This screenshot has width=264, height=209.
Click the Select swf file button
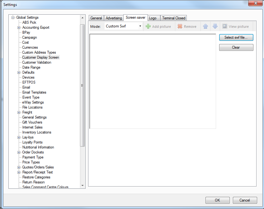(236, 37)
